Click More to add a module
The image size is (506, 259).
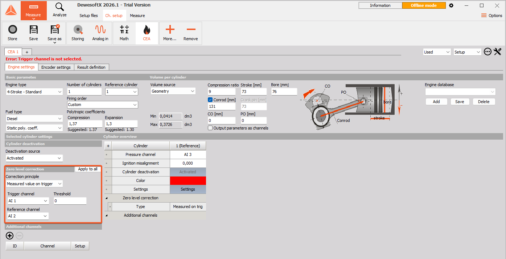(x=170, y=33)
